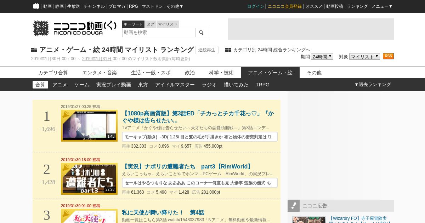Click the list icon beside ranking title

point(34,50)
